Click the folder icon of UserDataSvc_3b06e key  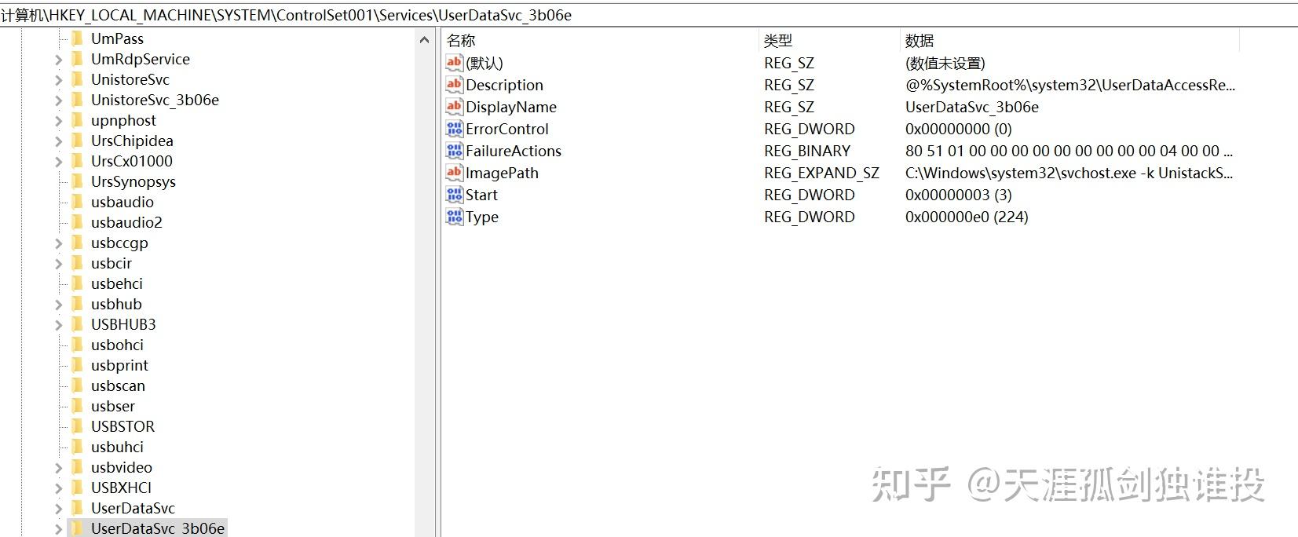click(77, 528)
